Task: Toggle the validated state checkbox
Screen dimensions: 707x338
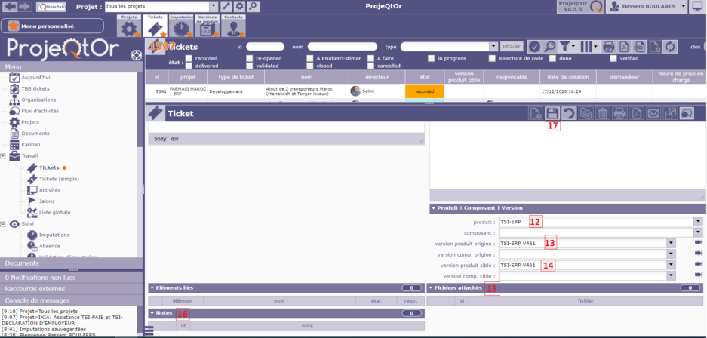Action: [x=249, y=66]
